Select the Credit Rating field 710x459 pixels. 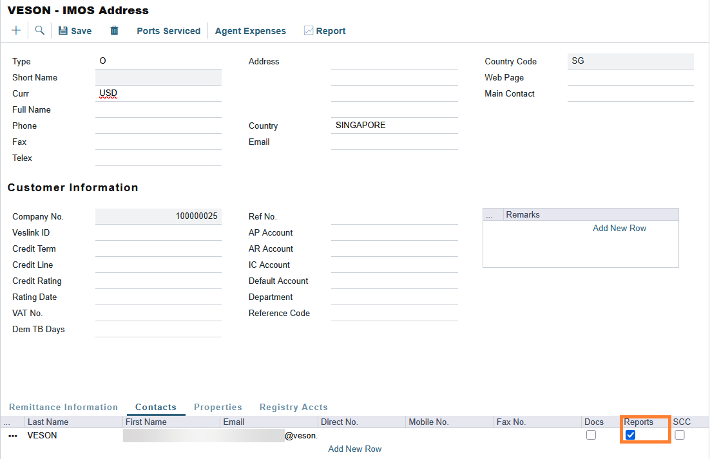point(158,281)
